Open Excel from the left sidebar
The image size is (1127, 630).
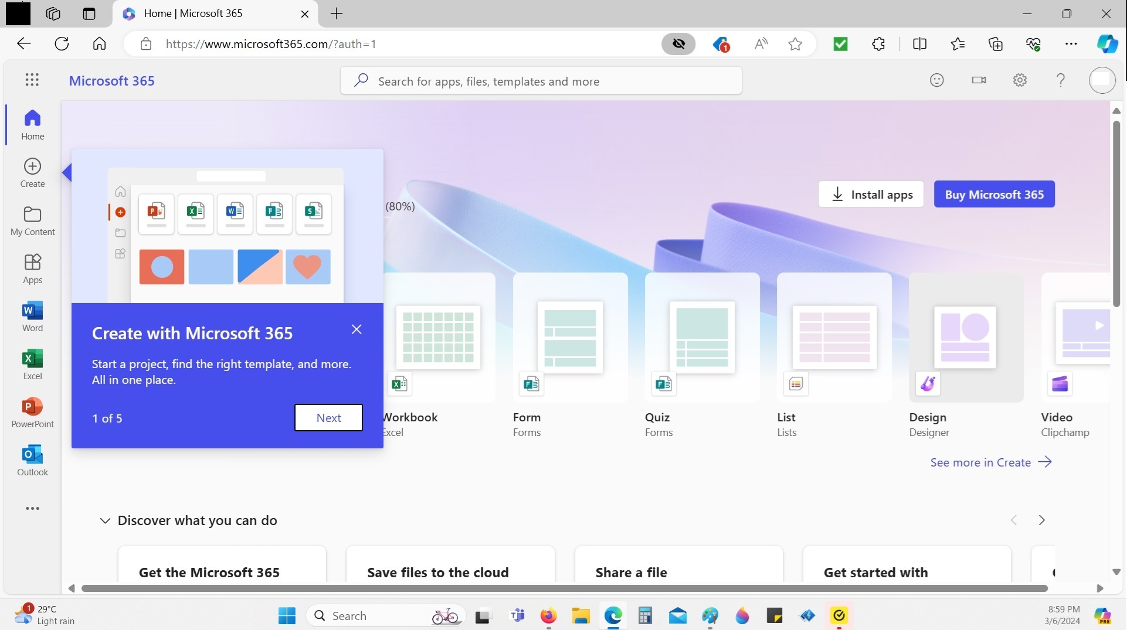[x=32, y=365]
